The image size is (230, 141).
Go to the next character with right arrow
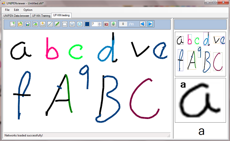point(150,24)
